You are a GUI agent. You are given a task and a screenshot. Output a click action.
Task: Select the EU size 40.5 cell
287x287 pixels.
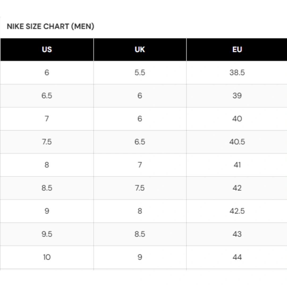pyautogui.click(x=237, y=142)
